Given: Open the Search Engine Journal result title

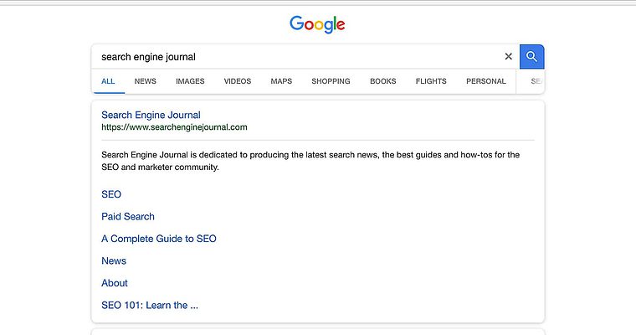Looking at the screenshot, I should tap(151, 115).
